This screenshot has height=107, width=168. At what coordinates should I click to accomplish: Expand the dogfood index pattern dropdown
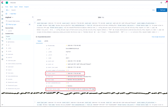[x=9, y=17]
